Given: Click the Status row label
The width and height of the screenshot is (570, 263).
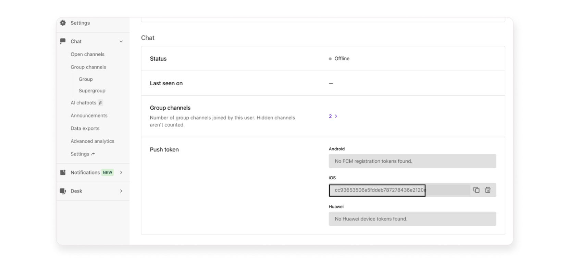Looking at the screenshot, I should [x=158, y=59].
